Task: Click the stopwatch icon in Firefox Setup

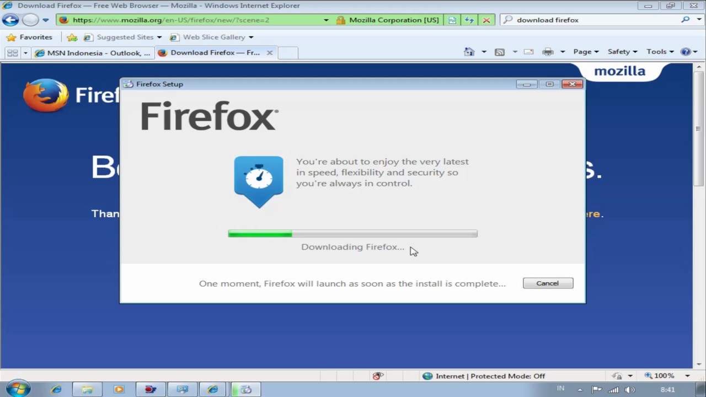Action: click(259, 182)
